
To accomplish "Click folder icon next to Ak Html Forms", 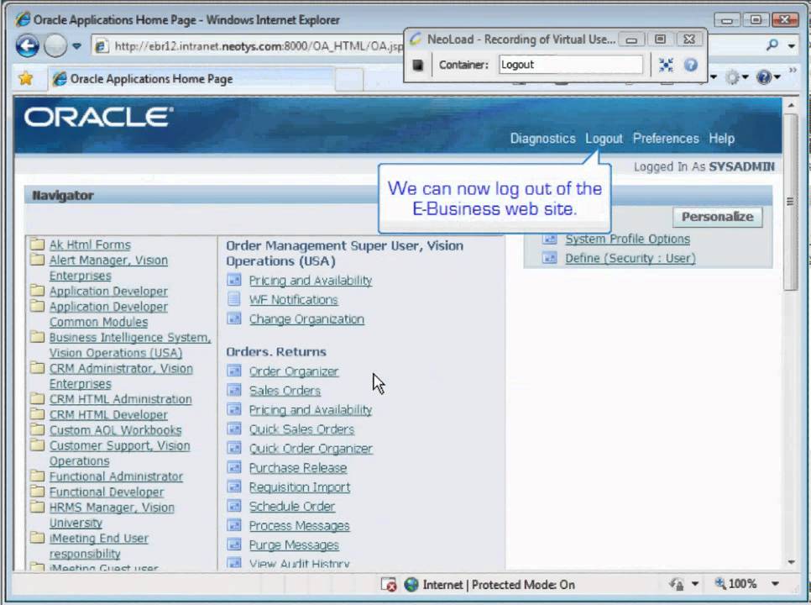I will pyautogui.click(x=37, y=244).
